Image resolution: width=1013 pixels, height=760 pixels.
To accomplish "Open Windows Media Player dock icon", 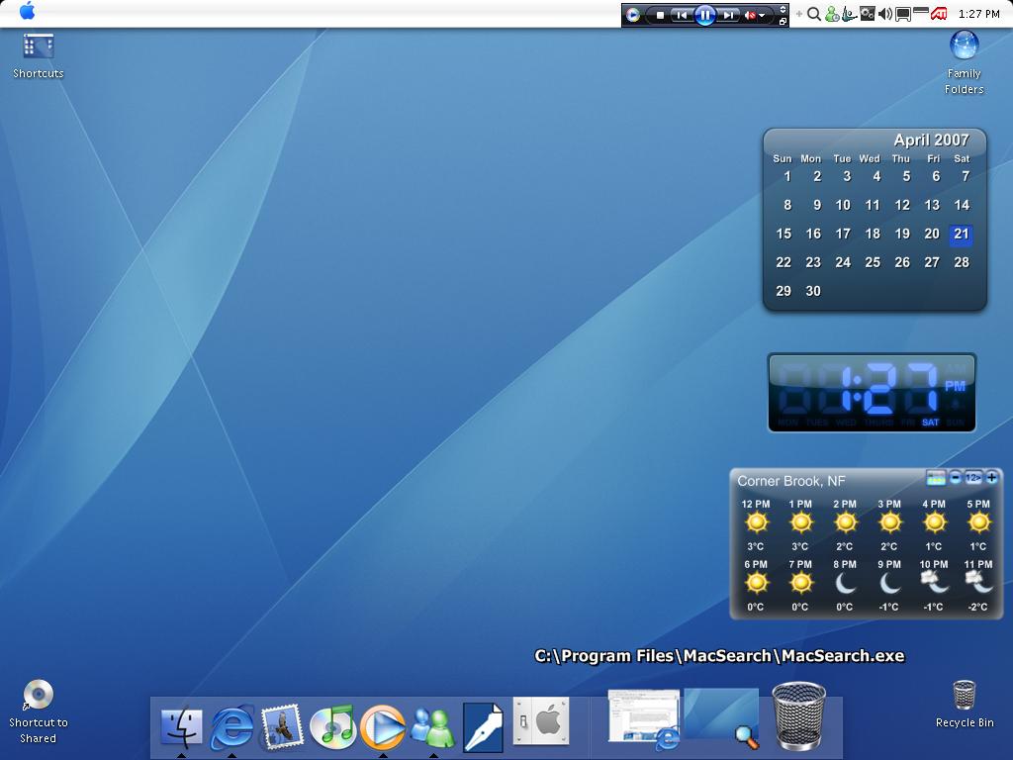I will click(383, 727).
